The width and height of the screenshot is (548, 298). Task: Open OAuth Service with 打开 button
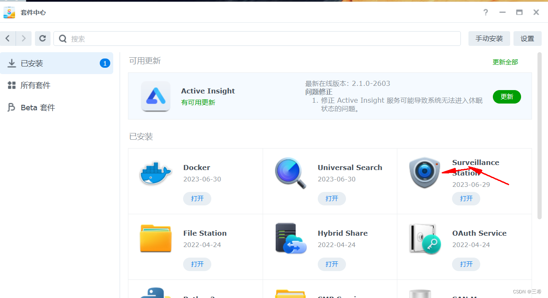click(466, 264)
